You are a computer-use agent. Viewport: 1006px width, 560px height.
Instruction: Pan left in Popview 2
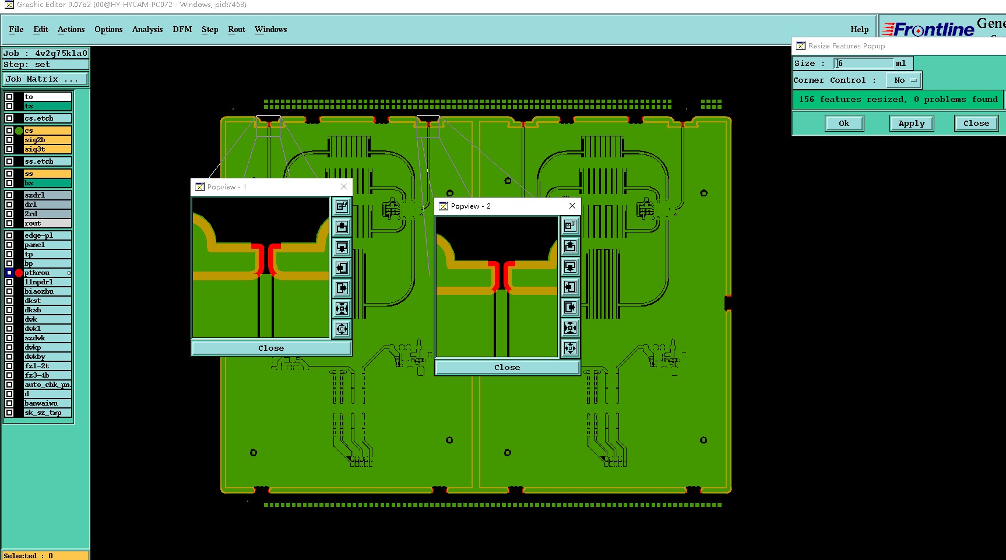571,287
